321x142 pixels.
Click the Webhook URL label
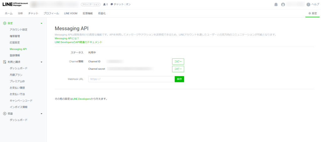coord(75,79)
